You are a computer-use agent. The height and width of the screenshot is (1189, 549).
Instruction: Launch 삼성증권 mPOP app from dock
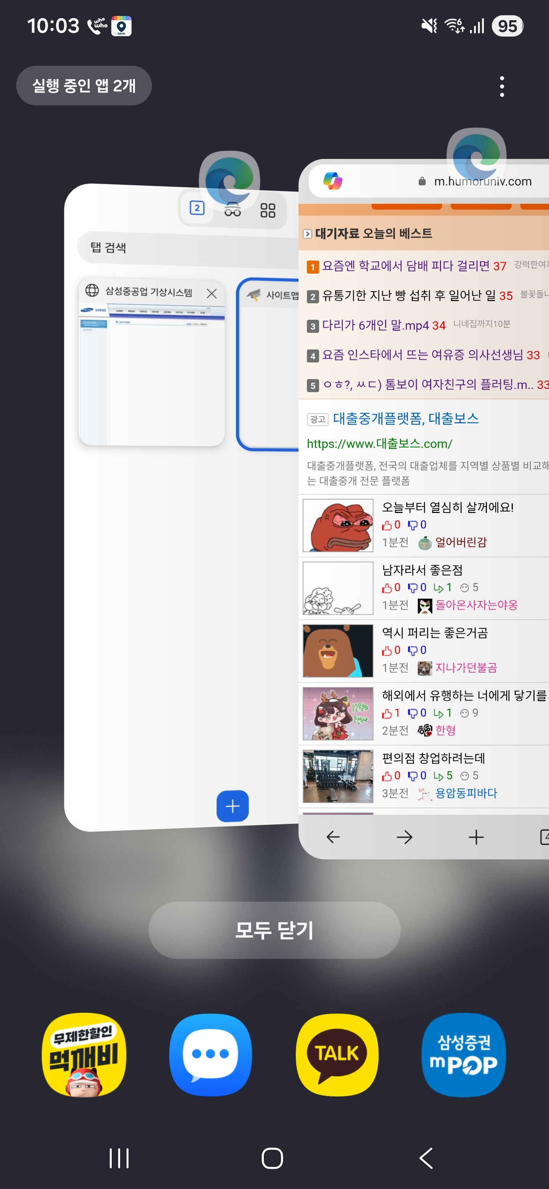click(464, 1055)
